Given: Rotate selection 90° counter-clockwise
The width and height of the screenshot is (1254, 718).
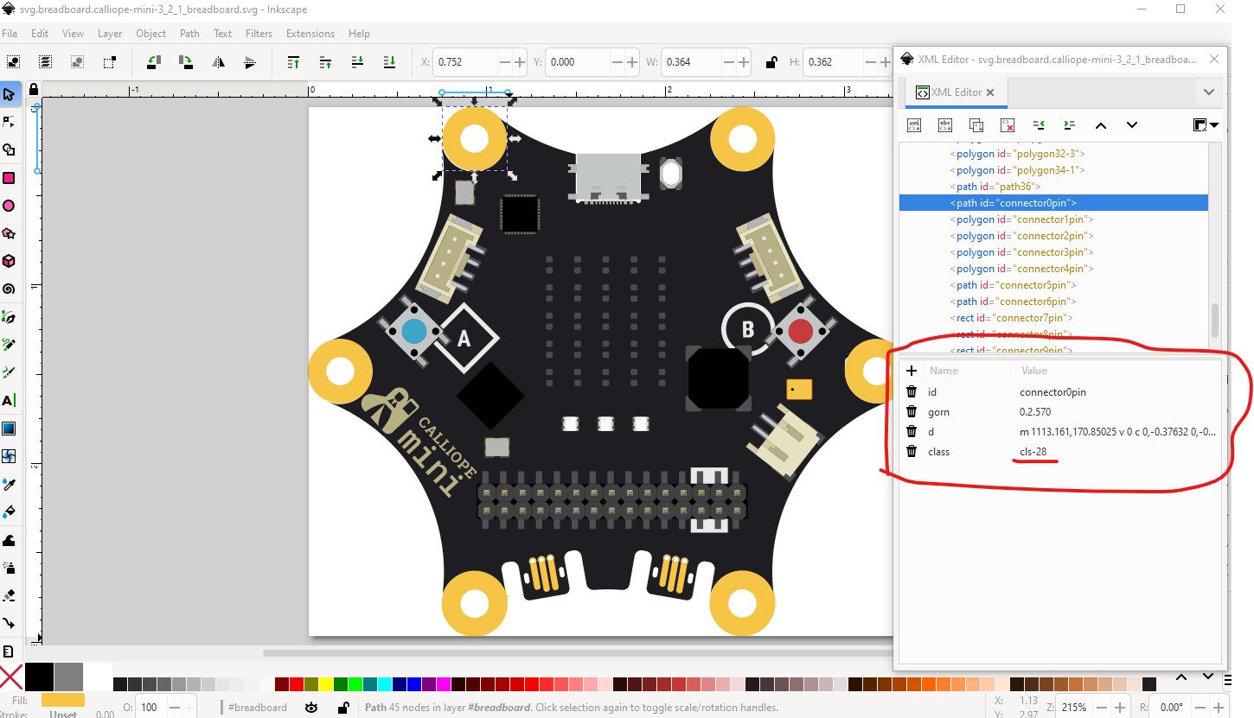Looking at the screenshot, I should coord(154,62).
